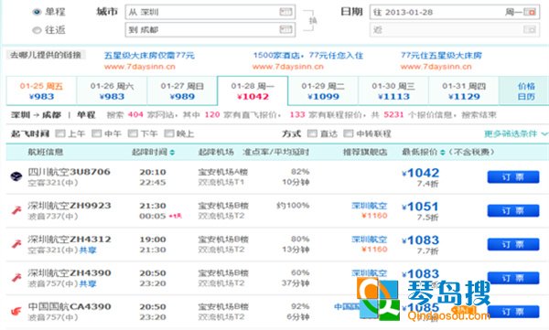This screenshot has width=549, height=330.
Task: Select the 01-25 周五 ¥983 date tab
Action: [41, 91]
